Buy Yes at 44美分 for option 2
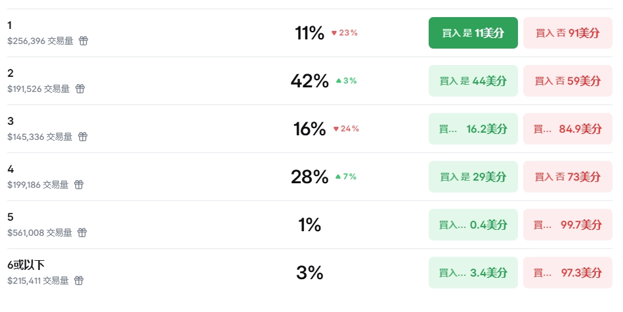 click(473, 81)
